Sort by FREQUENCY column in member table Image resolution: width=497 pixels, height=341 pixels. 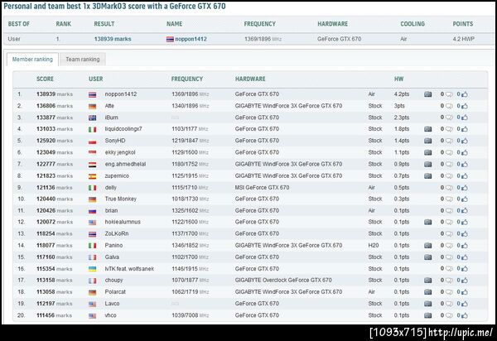[187, 79]
